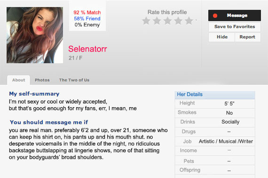Image resolution: width=268 pixels, height=178 pixels.
Task: Save this profile to Favorites
Action: point(235,27)
